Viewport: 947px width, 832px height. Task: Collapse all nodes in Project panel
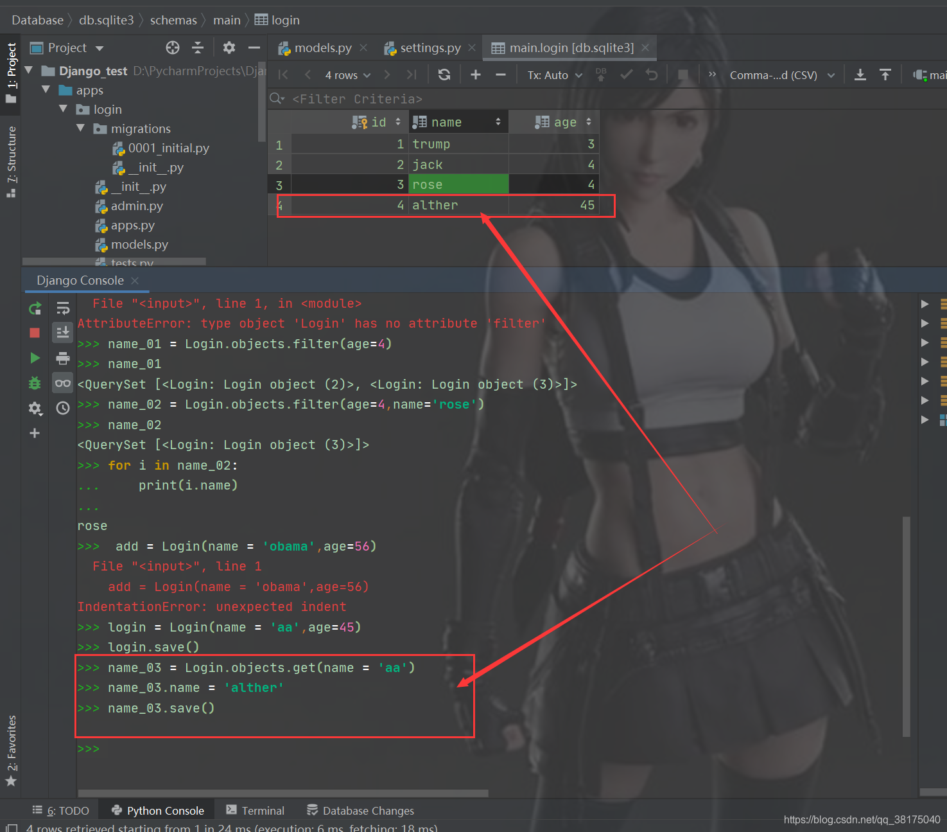(x=198, y=48)
